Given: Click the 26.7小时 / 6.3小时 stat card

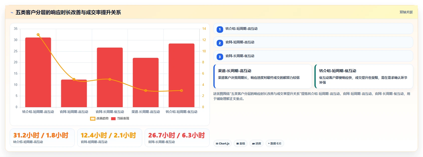Looking at the screenshot, I should click(177, 138).
